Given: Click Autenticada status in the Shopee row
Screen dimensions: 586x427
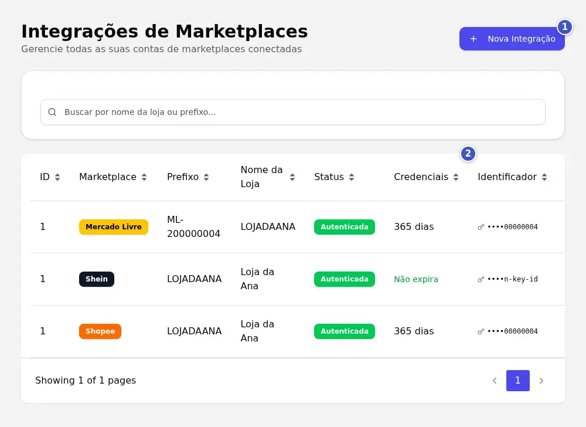Looking at the screenshot, I should [344, 331].
